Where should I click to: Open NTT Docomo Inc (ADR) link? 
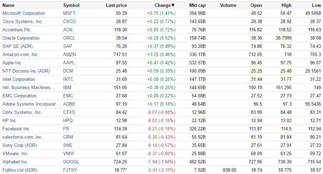click(x=26, y=71)
